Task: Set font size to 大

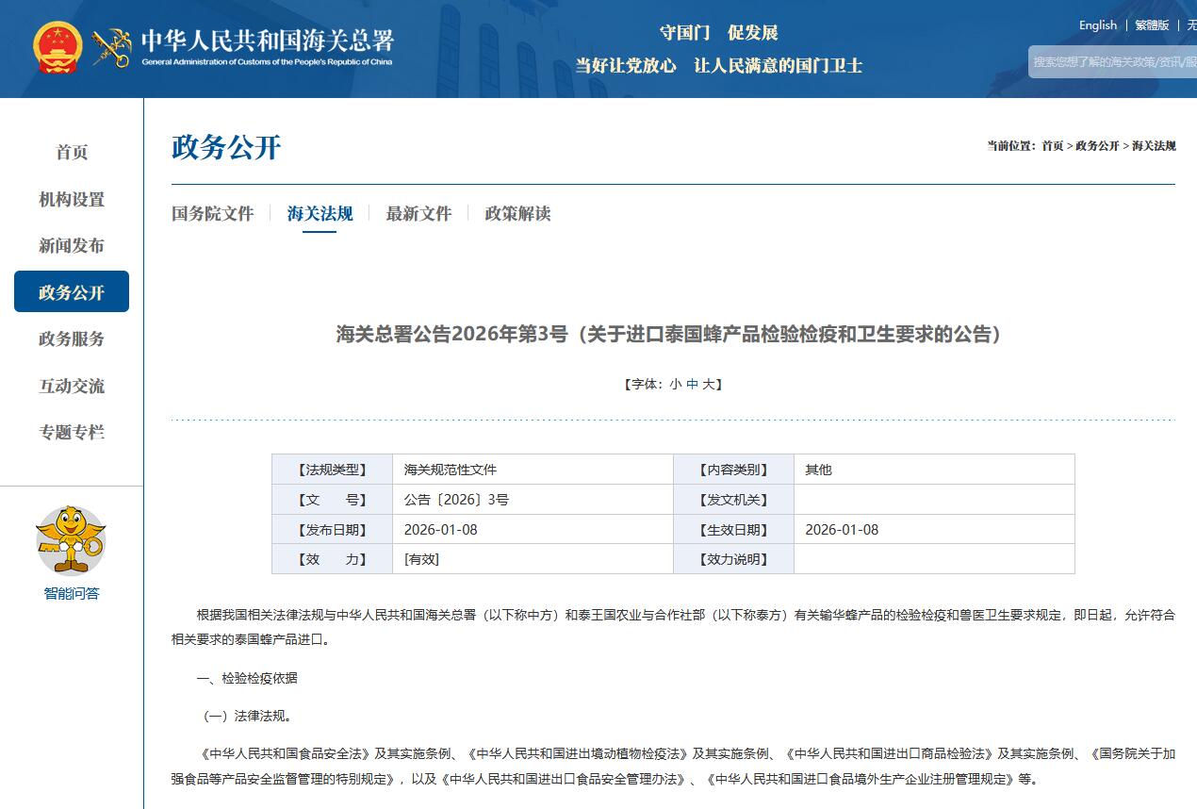Action: pyautogui.click(x=708, y=384)
